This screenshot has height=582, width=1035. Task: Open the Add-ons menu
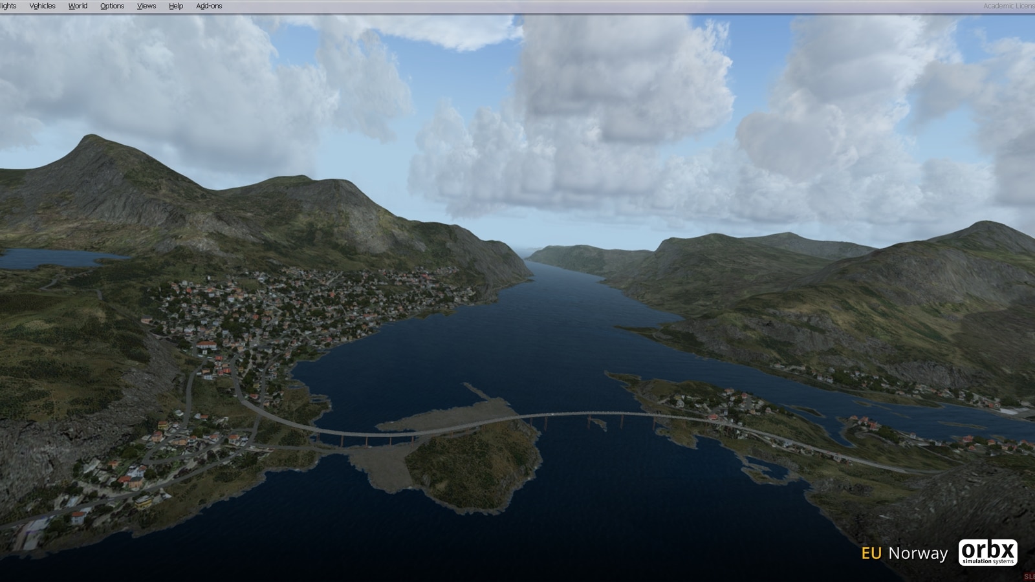[209, 6]
